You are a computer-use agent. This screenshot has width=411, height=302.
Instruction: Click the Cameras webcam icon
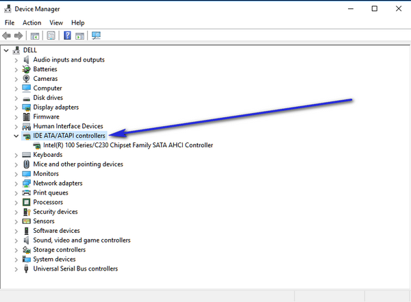click(26, 79)
